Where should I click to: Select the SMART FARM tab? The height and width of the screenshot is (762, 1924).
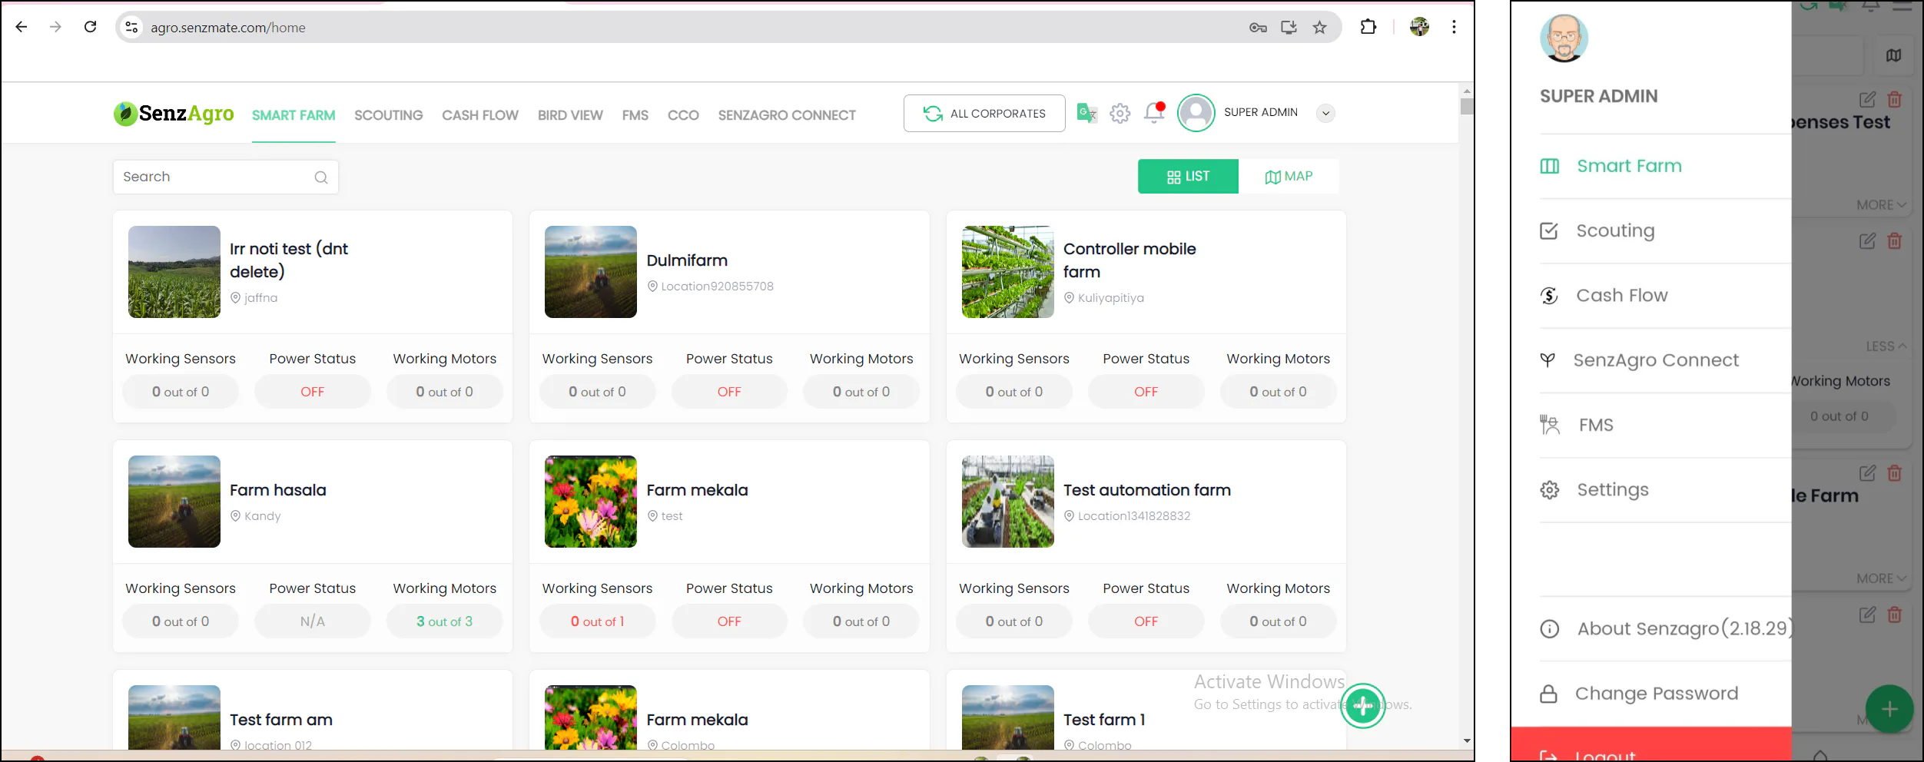(294, 115)
